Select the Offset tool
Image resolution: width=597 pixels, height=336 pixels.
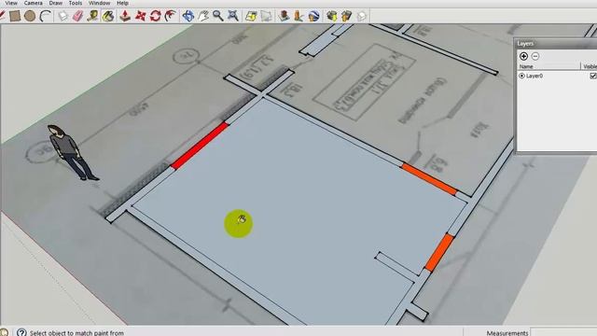point(171,16)
